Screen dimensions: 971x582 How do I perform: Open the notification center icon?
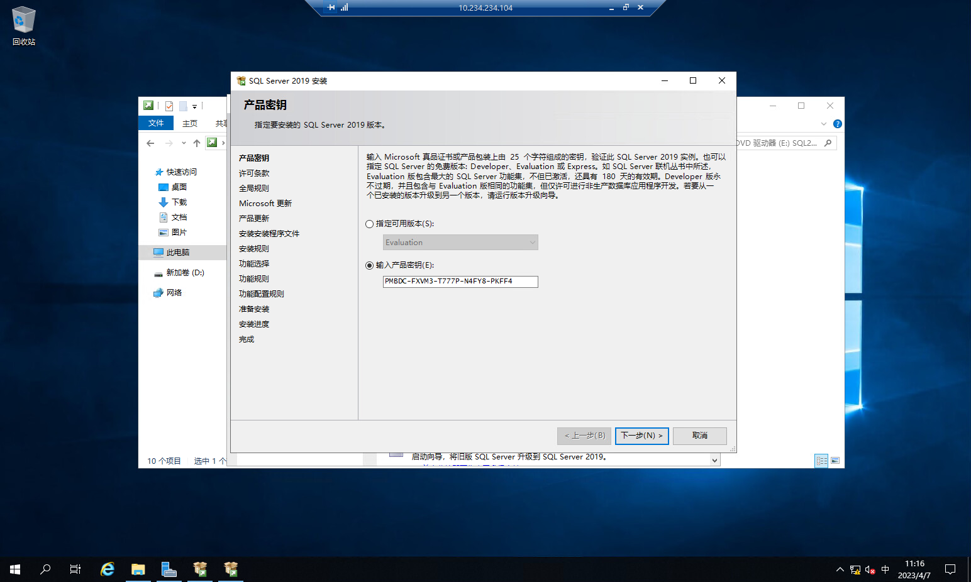950,569
